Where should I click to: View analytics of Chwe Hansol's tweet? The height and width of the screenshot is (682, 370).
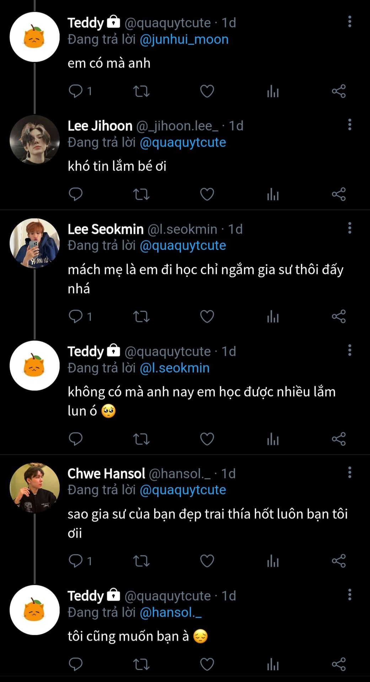[273, 561]
